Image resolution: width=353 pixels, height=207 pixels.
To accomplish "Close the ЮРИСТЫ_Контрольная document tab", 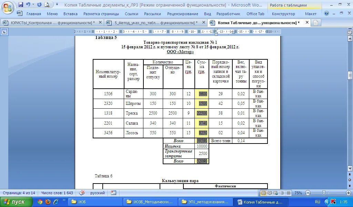I will [x=100, y=22].
